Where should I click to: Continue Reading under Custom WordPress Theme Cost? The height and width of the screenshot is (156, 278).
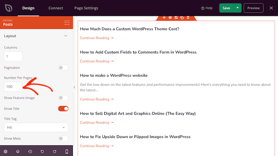[x=96, y=38]
